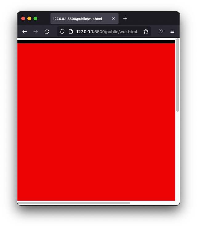Close the wut.html tab

(114, 18)
